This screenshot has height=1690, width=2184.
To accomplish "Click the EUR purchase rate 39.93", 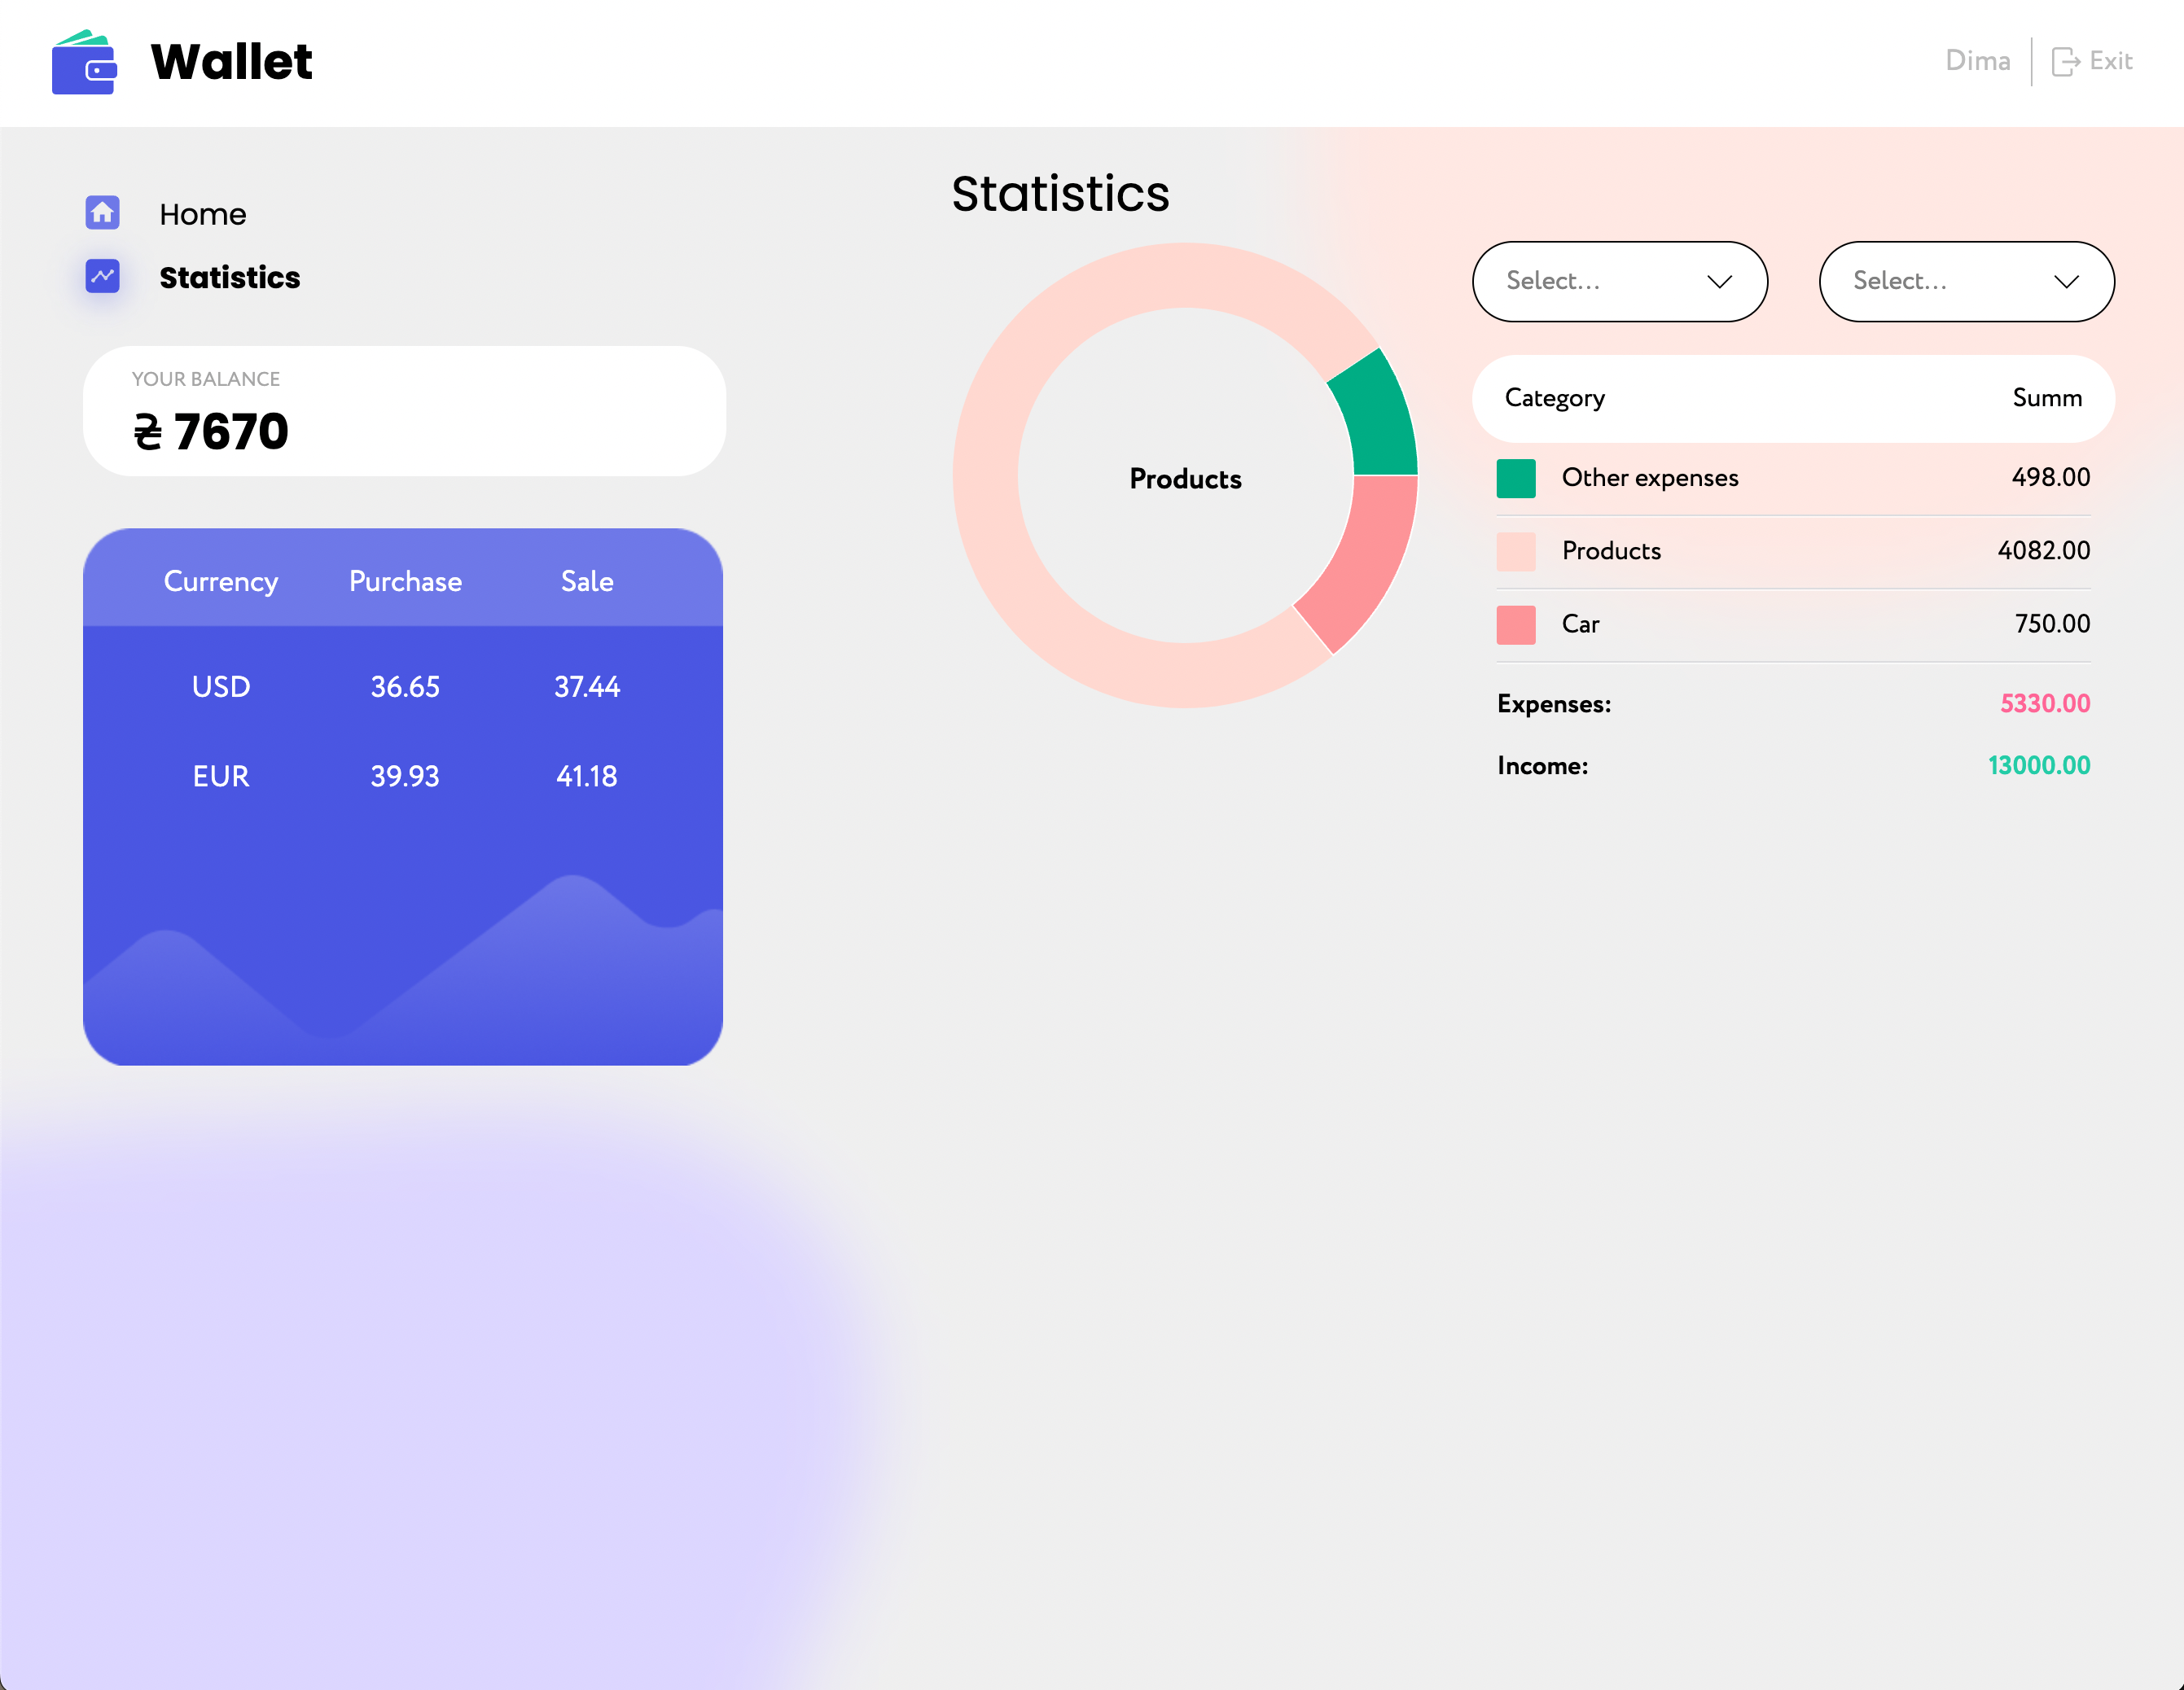I will click(x=405, y=776).
